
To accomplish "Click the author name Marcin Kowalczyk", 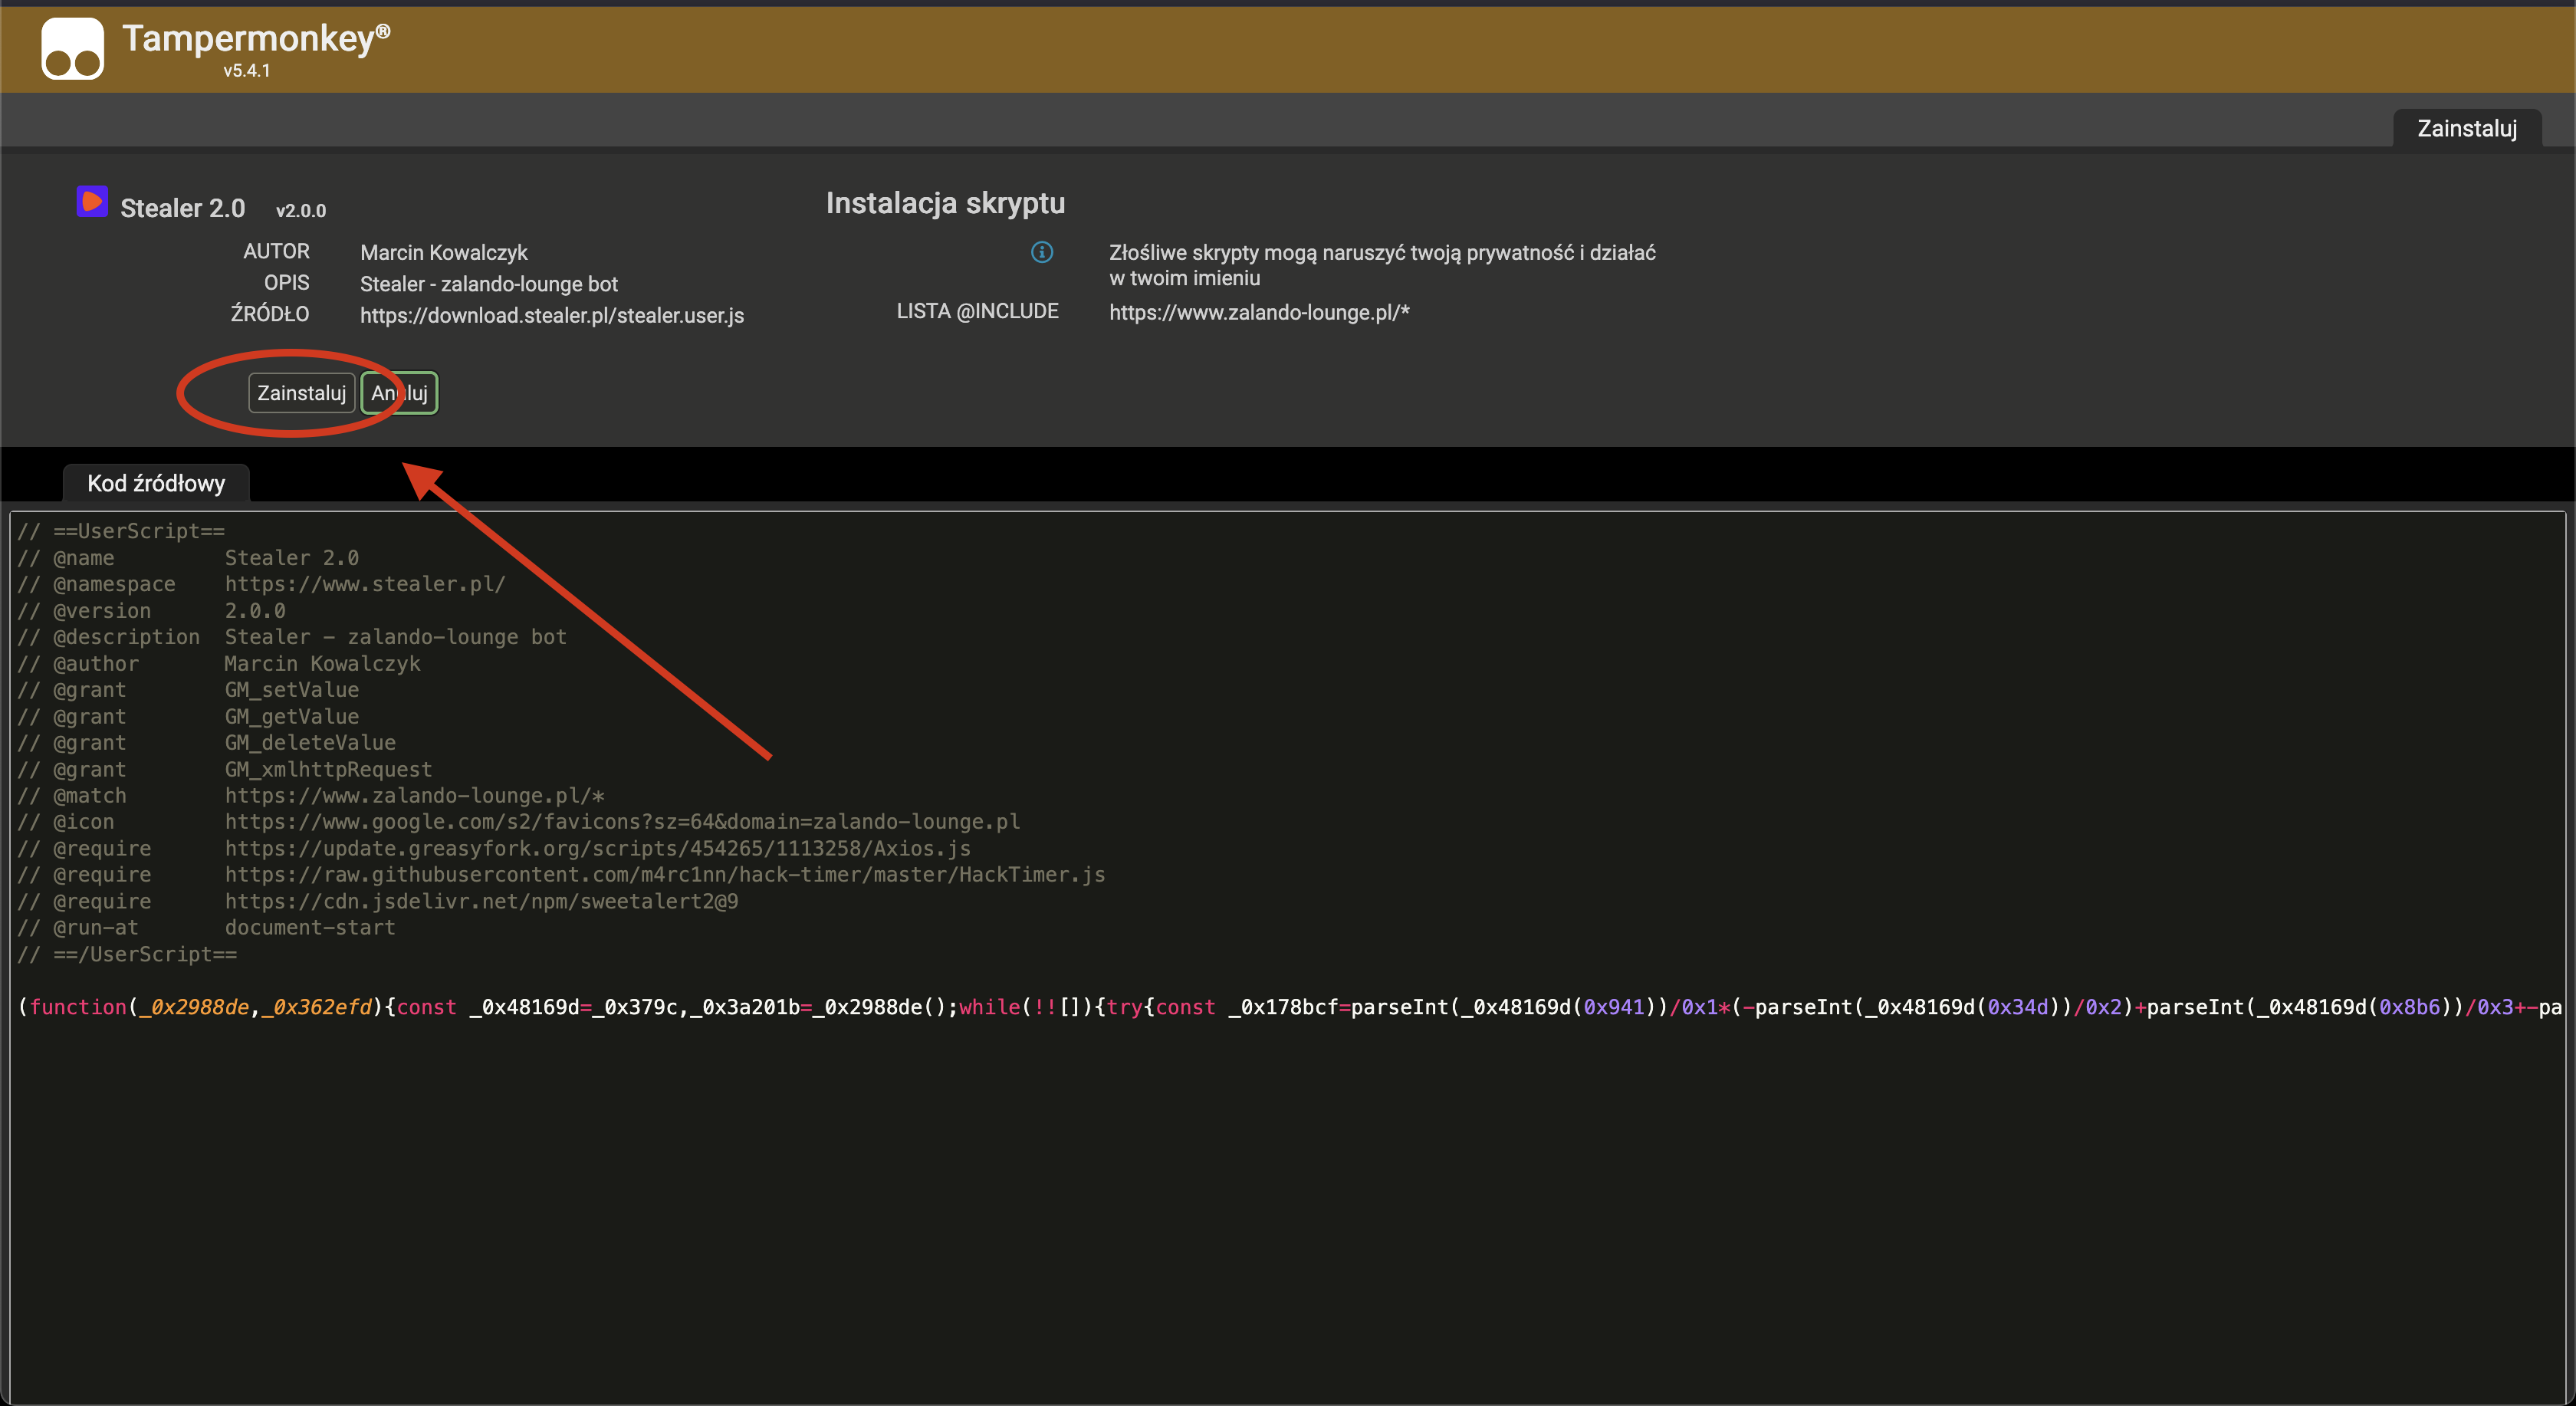I will pyautogui.click(x=443, y=252).
